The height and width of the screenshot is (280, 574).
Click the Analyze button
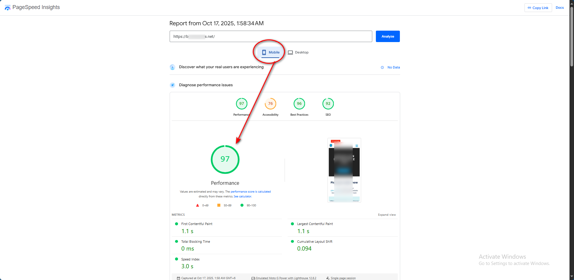click(x=388, y=36)
